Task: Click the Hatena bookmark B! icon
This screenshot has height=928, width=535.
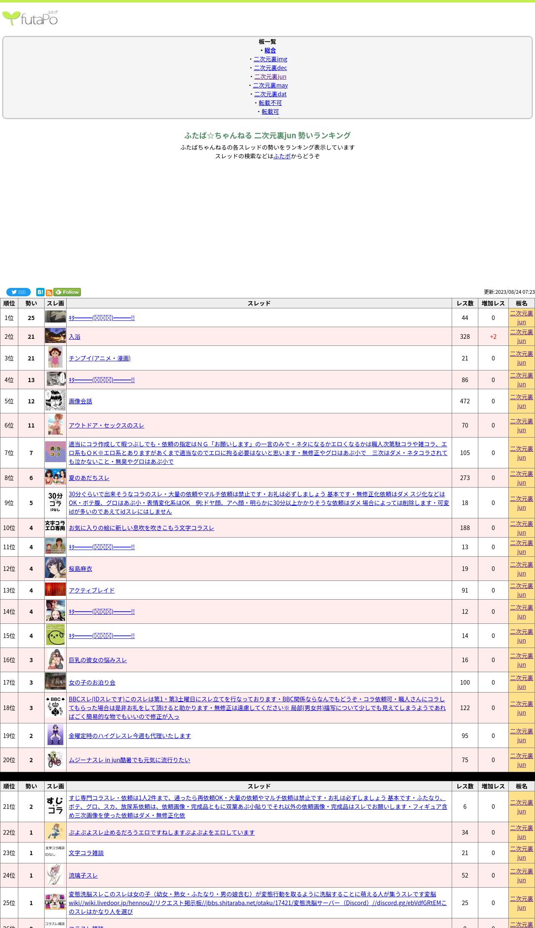Action: click(x=40, y=292)
